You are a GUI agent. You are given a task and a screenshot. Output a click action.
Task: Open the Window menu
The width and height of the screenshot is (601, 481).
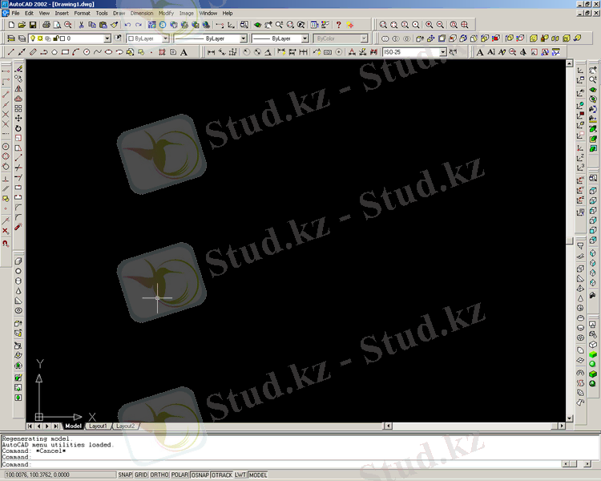click(208, 13)
